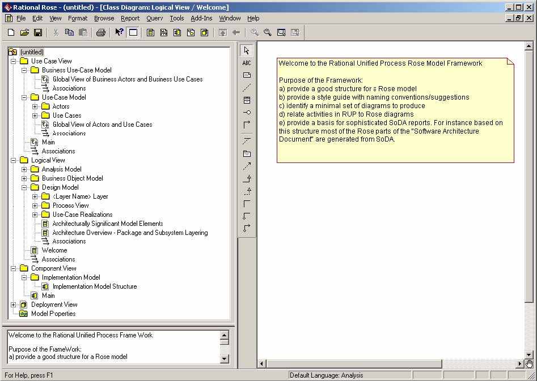
Task: Click the diagram horizontal scrollbar left arrow
Action: [261, 363]
